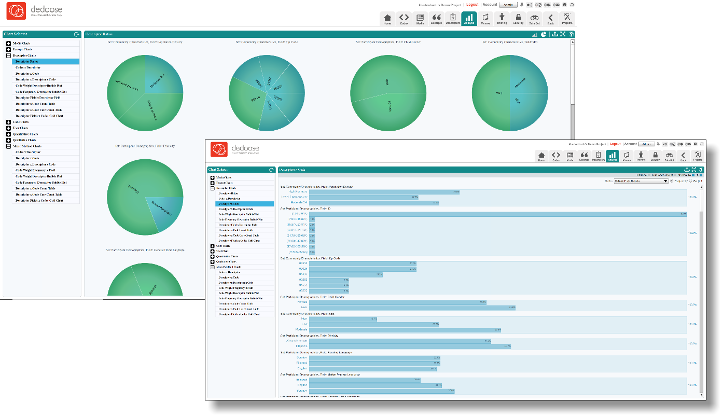The image size is (723, 416).
Task: Export the chart from the Descriptor Ratios panel header
Action: click(x=555, y=34)
